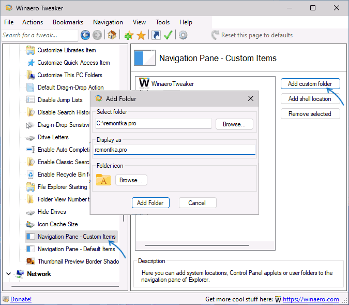Click the Customize Quick Access star icon
Viewport: 349px width, 305px height.
(31, 63)
